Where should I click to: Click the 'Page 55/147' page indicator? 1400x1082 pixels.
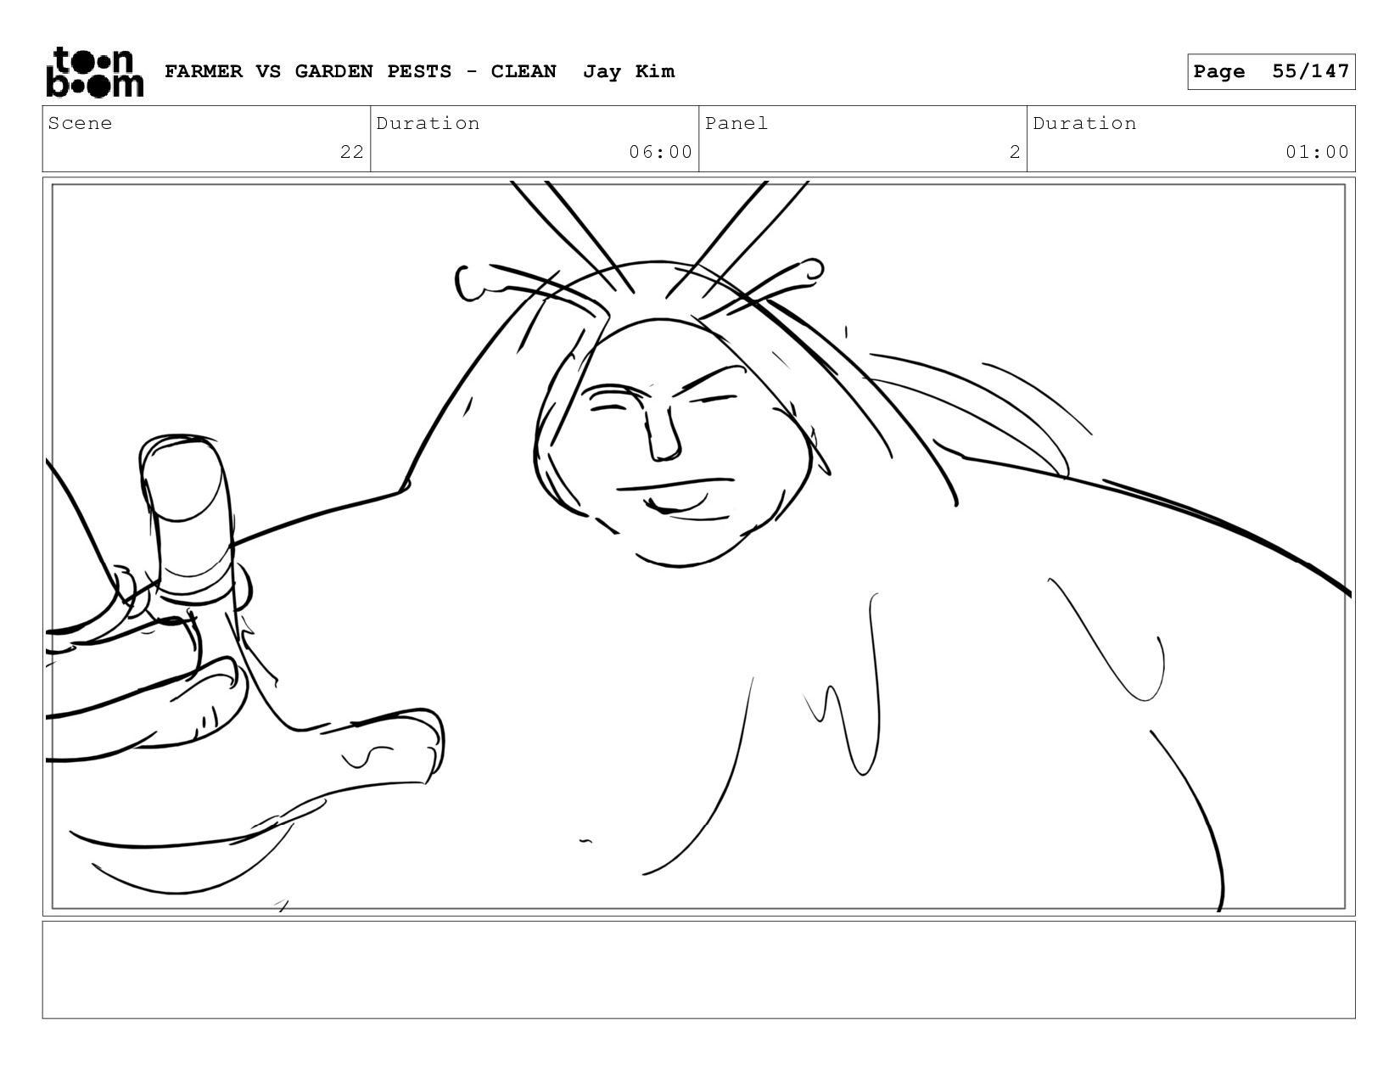click(x=1271, y=71)
